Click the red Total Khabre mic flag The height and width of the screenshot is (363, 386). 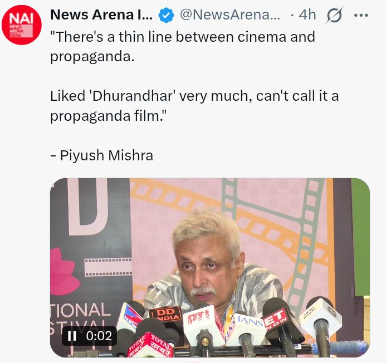click(x=150, y=346)
